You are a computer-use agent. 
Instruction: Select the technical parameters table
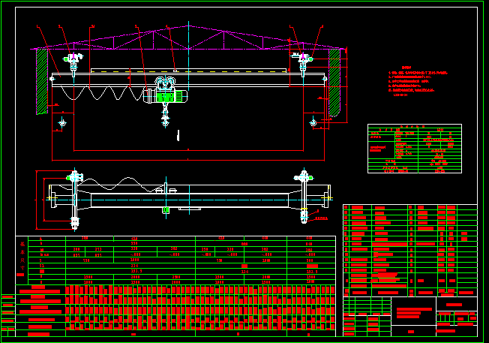(x=414, y=149)
